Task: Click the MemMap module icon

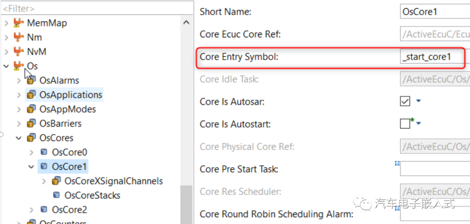Action: click(x=19, y=23)
